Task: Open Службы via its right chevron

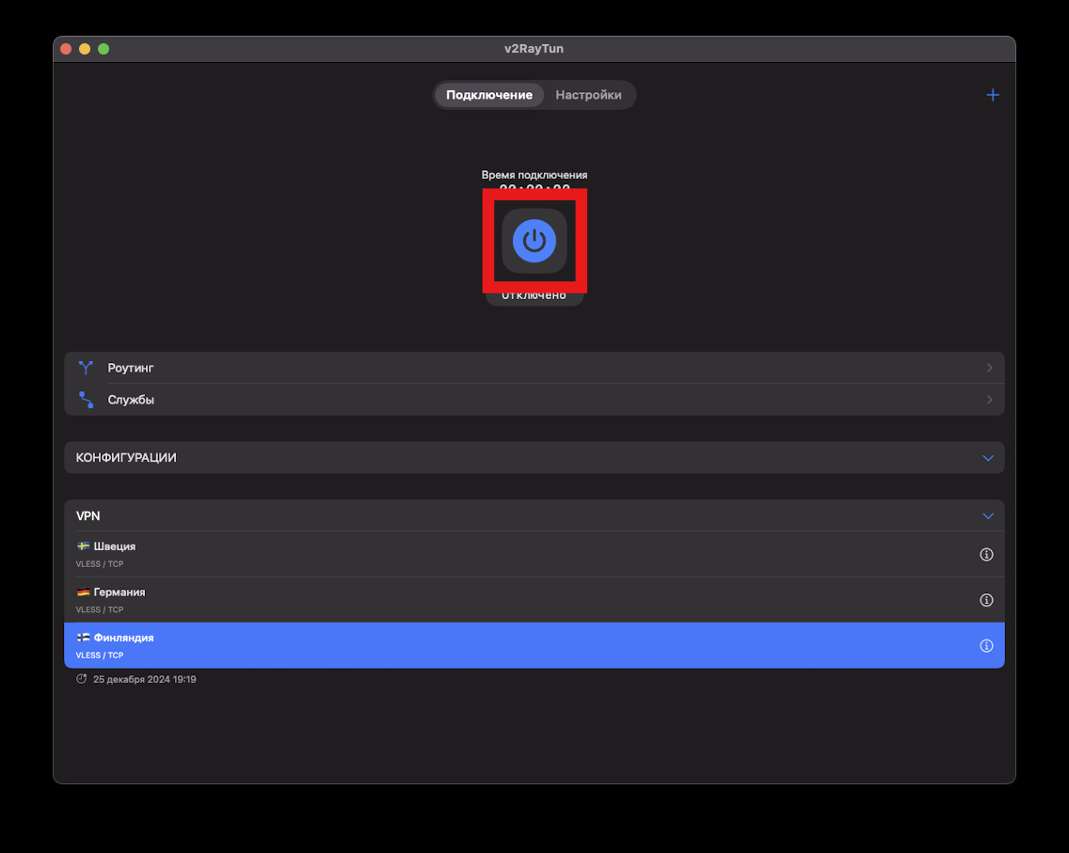Action: 989,400
